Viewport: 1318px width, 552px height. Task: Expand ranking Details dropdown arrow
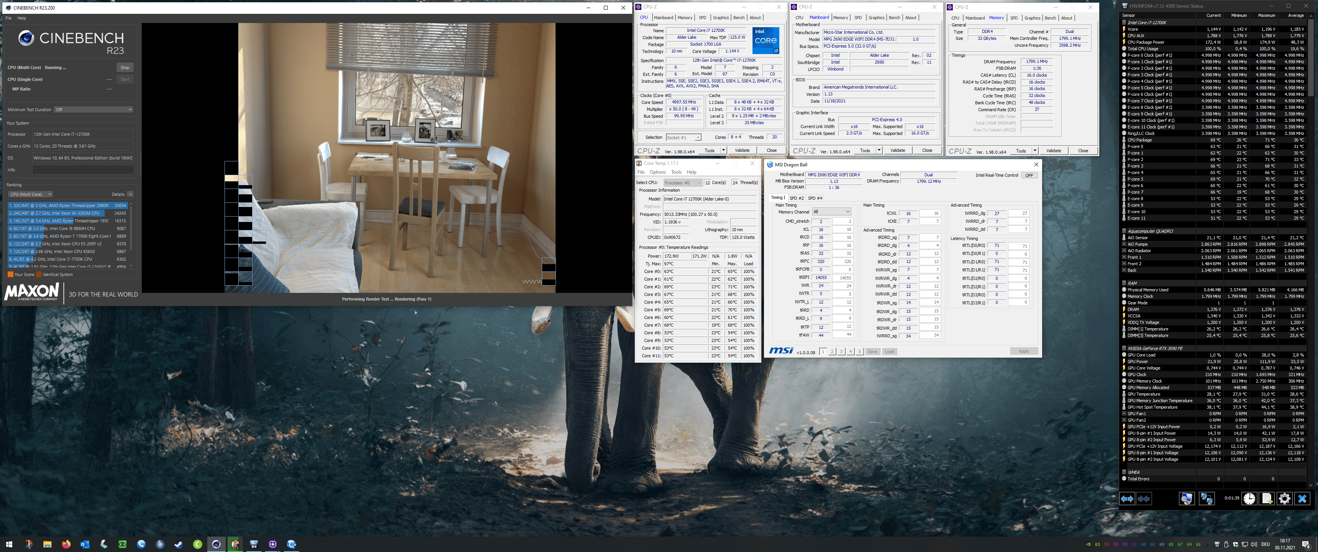click(x=130, y=194)
